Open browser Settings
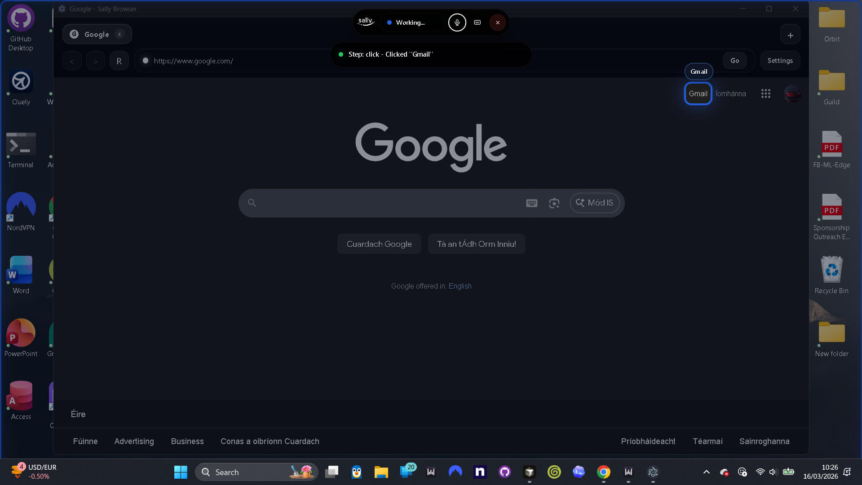Image resolution: width=862 pixels, height=485 pixels. 780,61
